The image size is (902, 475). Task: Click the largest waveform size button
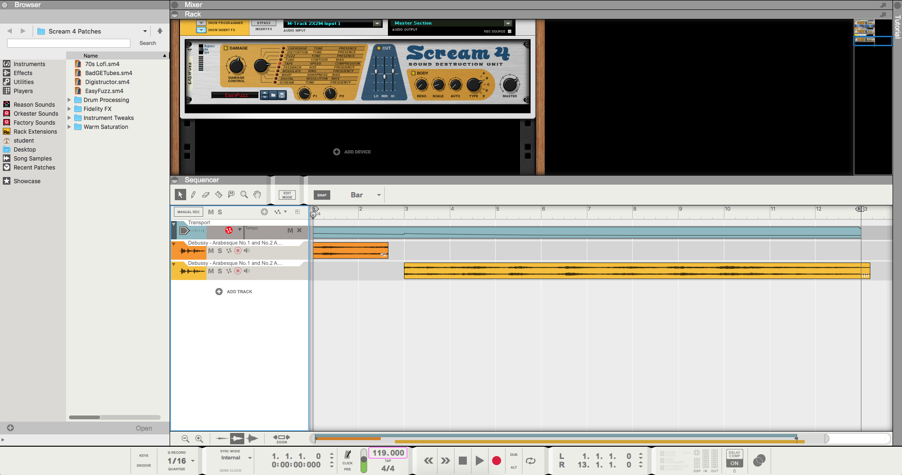pos(252,439)
